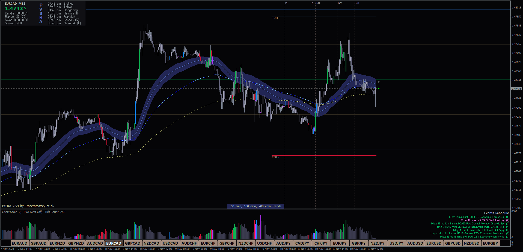Image resolution: width=523 pixels, height=252 pixels.
Task: Click the "R" letter to toggle rectangles
Action: (40, 17)
